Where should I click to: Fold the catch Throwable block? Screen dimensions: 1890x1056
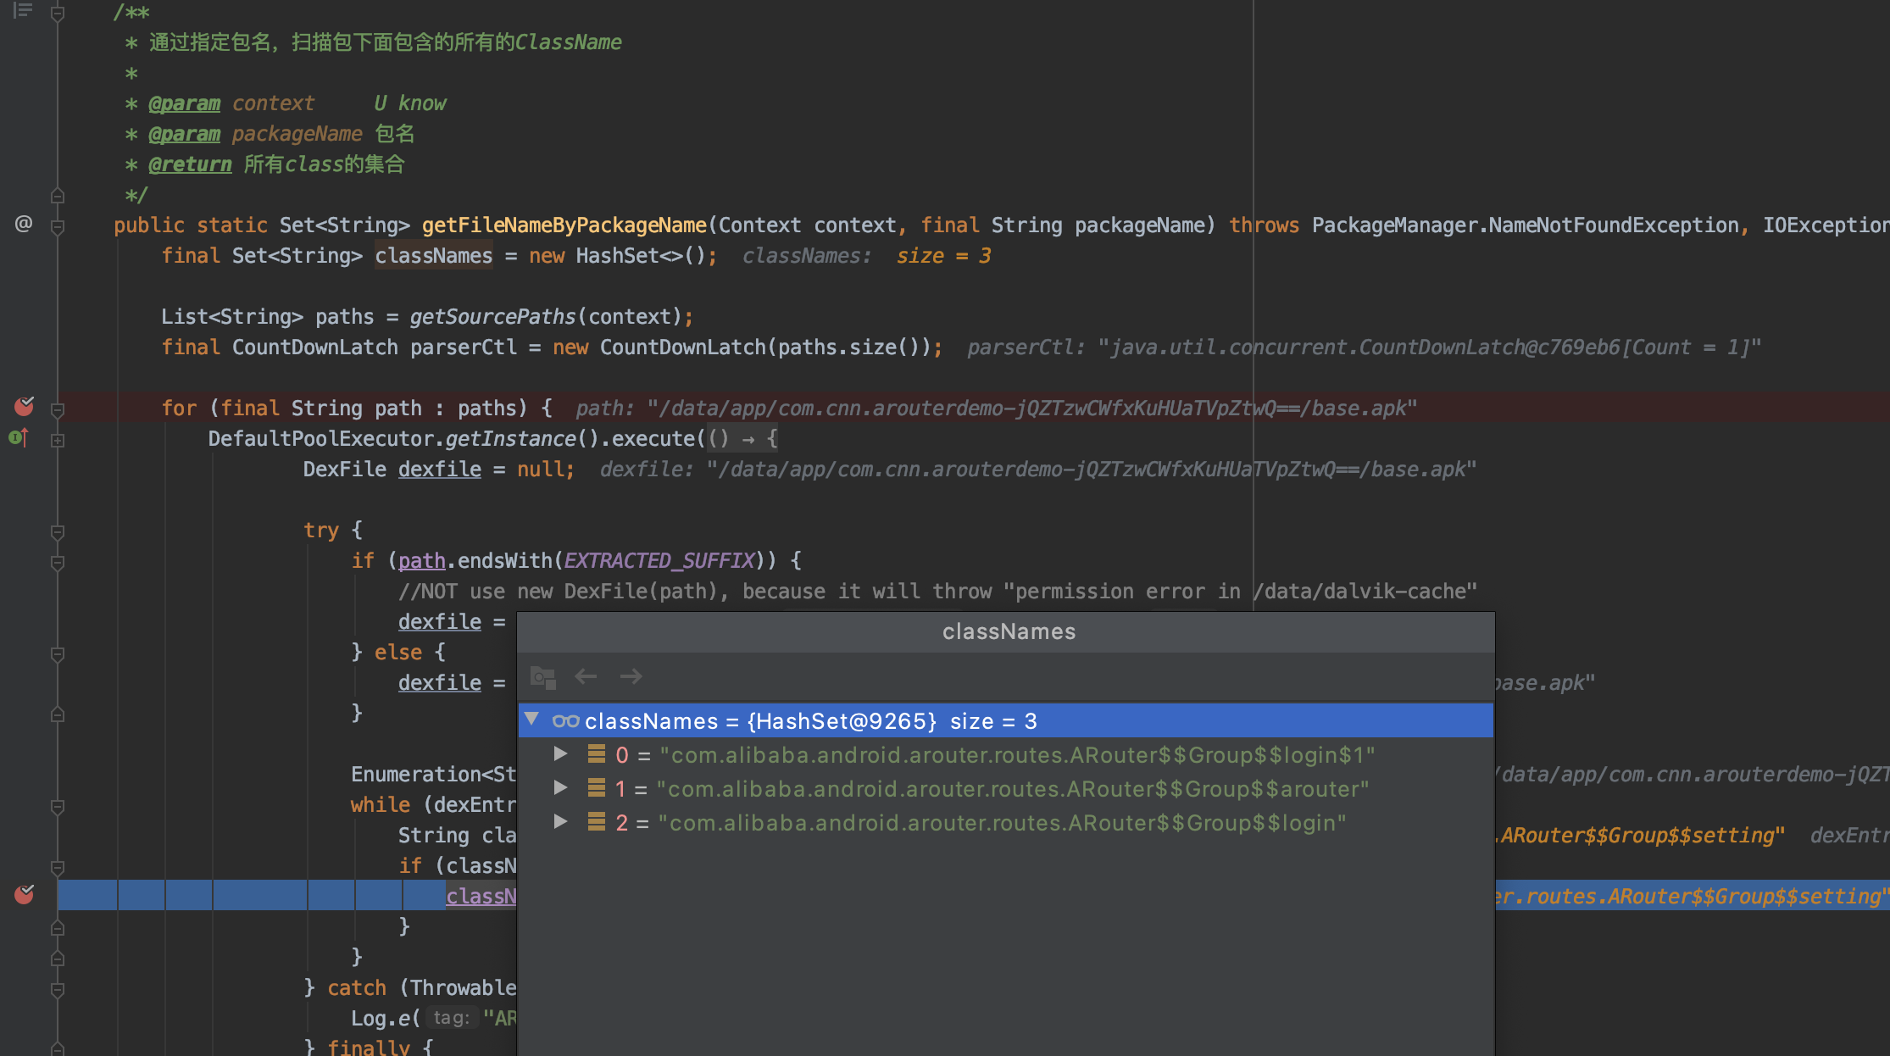(x=58, y=989)
